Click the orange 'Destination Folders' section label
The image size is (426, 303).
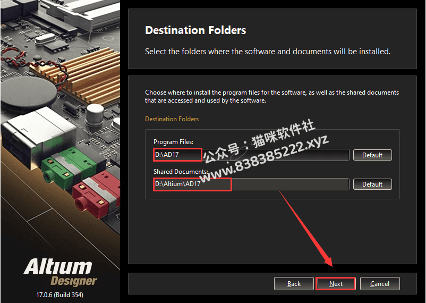(172, 119)
